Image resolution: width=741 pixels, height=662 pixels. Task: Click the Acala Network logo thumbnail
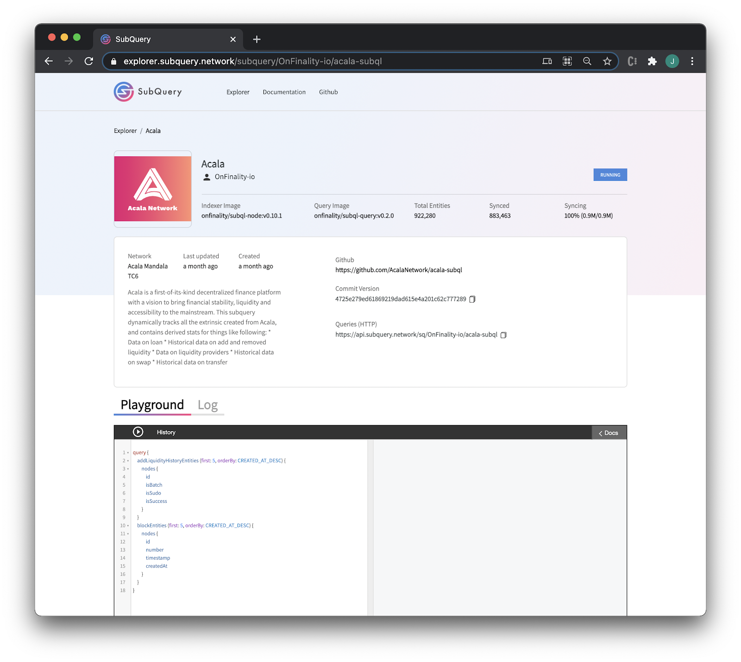click(x=152, y=189)
